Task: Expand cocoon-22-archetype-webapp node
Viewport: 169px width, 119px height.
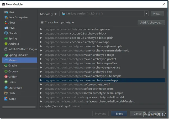Action: pos(41,42)
